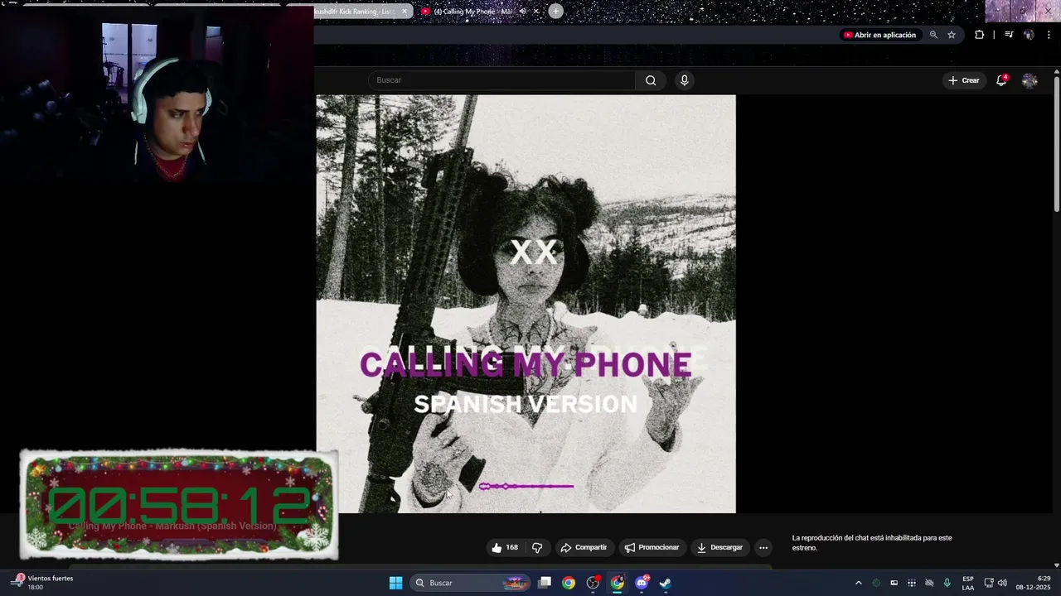Switch to the Kick Ranking tab
This screenshot has width=1061, height=596.
pyautogui.click(x=356, y=12)
